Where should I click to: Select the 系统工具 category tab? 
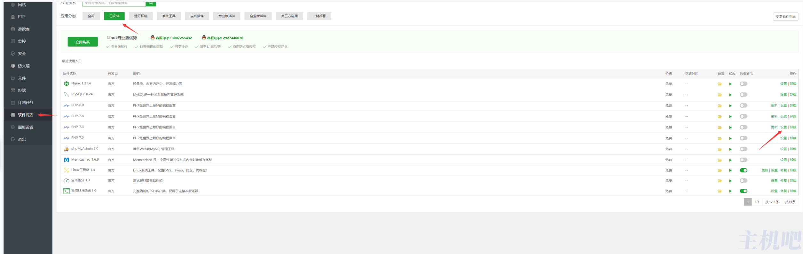point(169,16)
